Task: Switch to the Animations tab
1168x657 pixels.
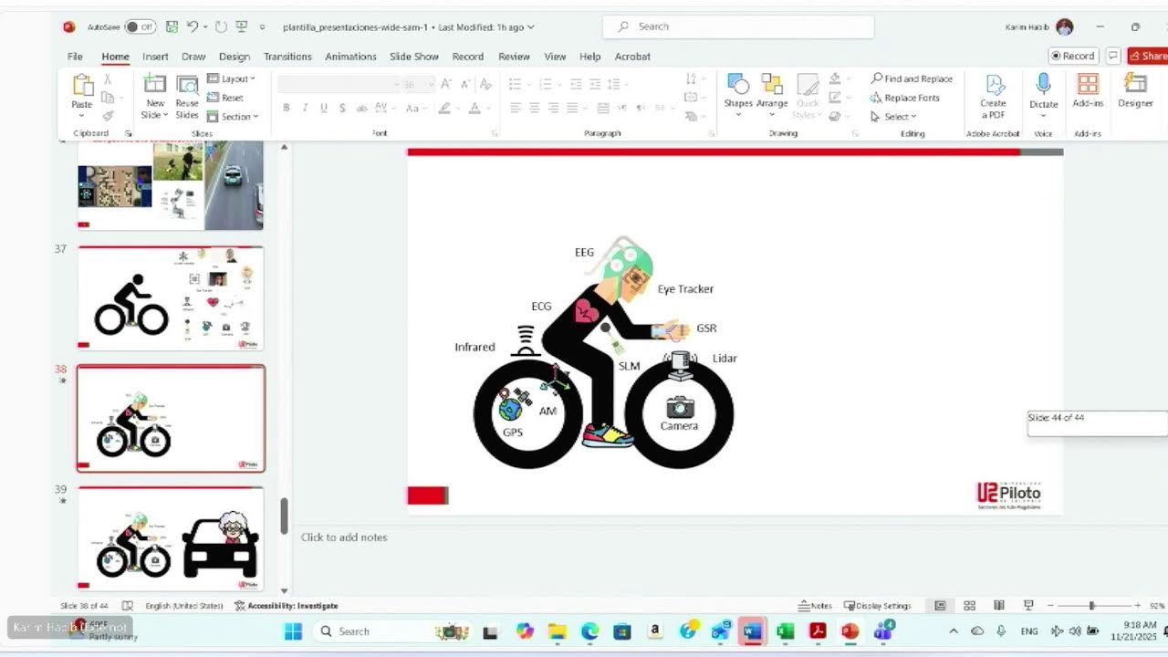Action: pos(350,57)
